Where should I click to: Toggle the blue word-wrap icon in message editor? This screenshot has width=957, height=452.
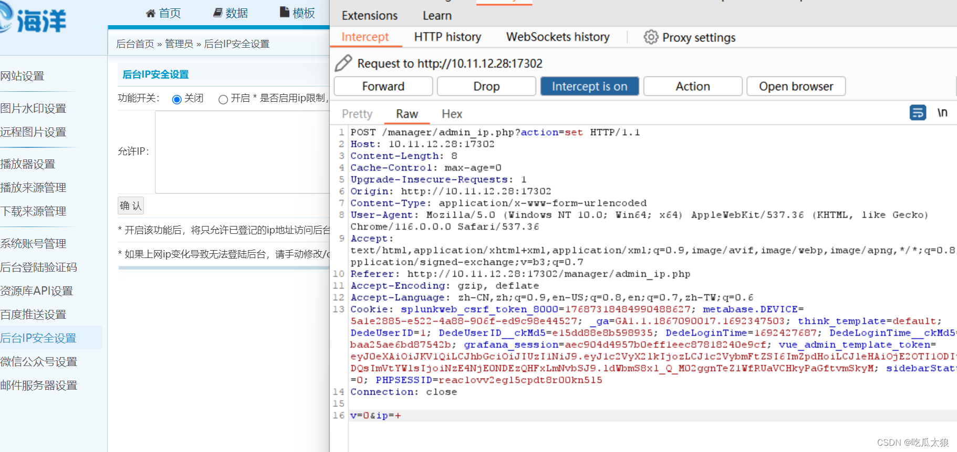tap(918, 113)
